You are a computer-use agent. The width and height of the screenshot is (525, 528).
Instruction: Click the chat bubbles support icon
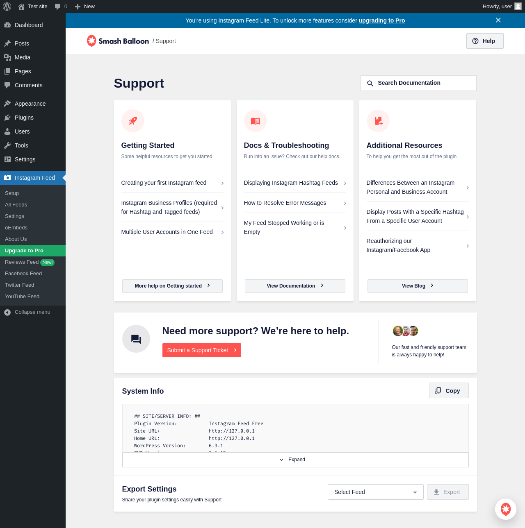(x=136, y=339)
